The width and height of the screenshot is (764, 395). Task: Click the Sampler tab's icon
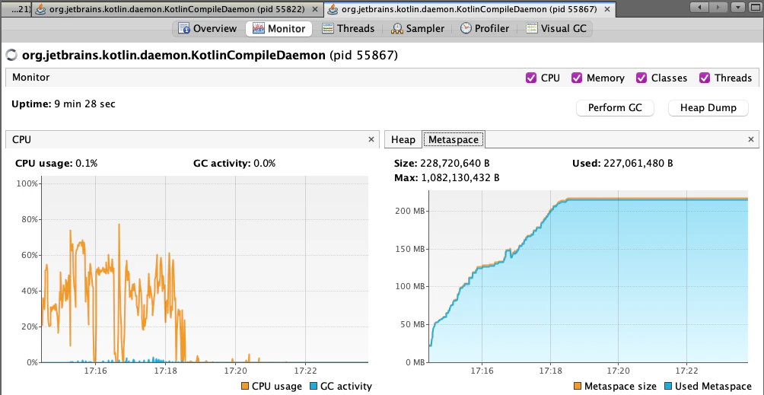[x=397, y=29]
